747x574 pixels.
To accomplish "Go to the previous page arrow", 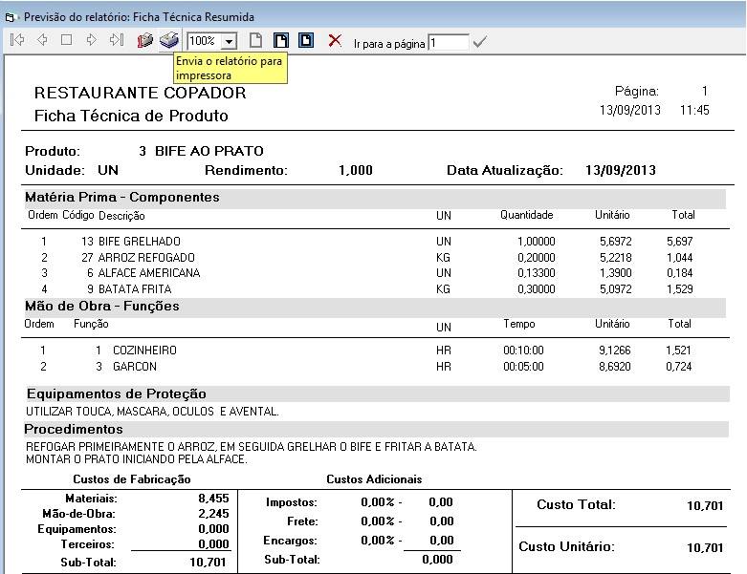I will pos(42,40).
